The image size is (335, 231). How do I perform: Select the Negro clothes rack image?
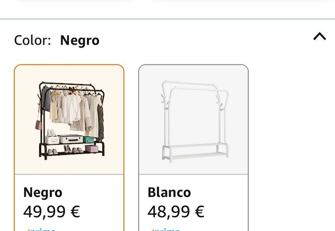[69, 120]
